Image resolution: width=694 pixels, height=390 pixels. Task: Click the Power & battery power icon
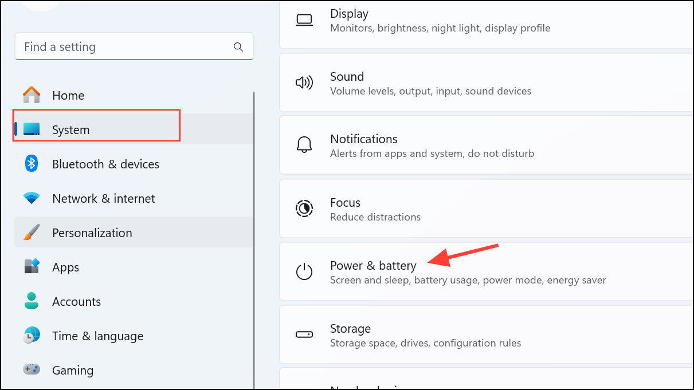304,271
